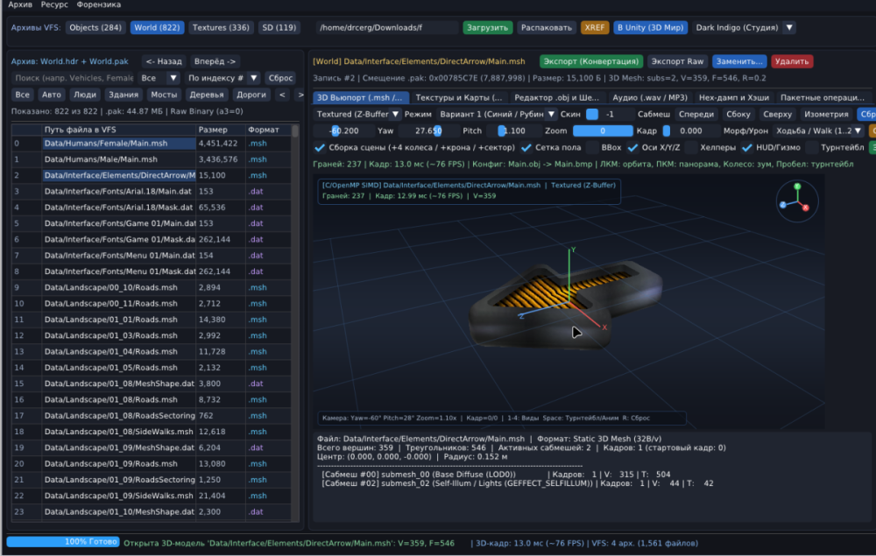Click the Pitch slider showing 27.650
The height and width of the screenshot is (556, 876).
pyautogui.click(x=428, y=131)
